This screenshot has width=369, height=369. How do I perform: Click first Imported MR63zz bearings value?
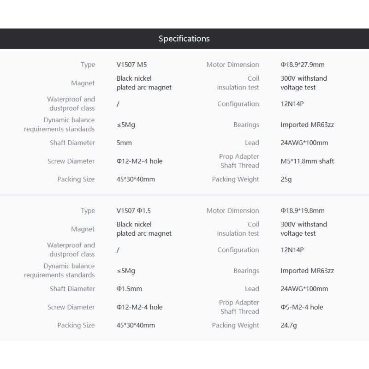click(x=307, y=125)
